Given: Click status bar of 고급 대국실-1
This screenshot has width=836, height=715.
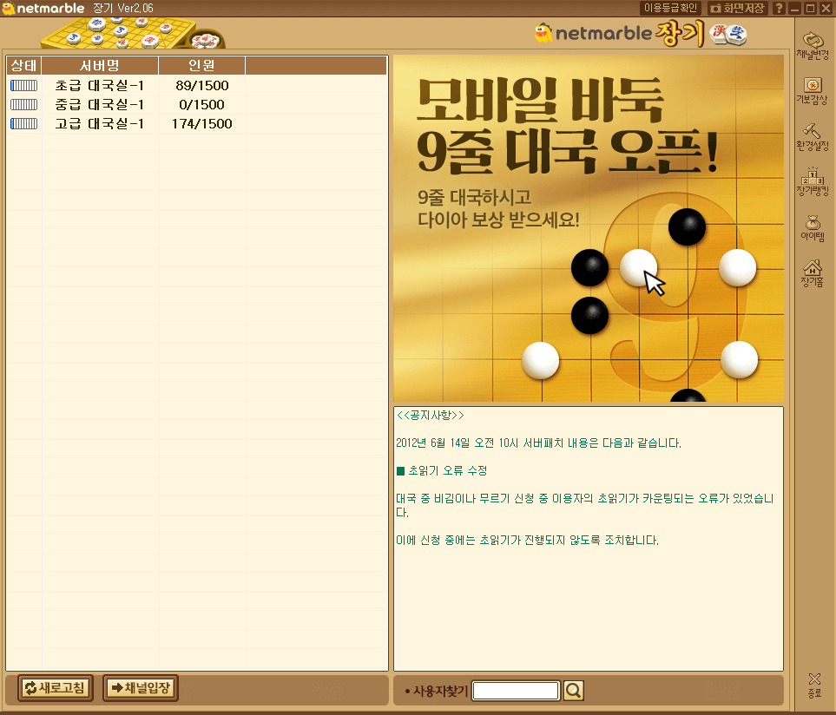Looking at the screenshot, I should point(24,123).
